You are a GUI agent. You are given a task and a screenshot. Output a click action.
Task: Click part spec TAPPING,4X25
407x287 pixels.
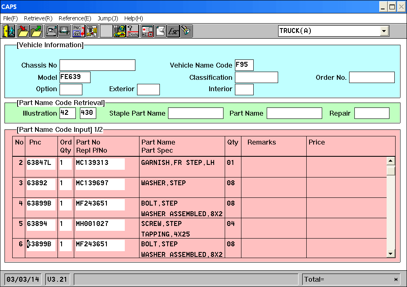[x=166, y=234]
